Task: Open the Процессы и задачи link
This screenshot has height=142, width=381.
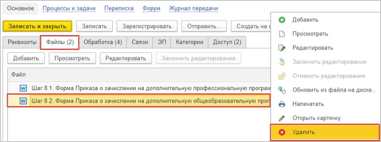Action: click(69, 8)
